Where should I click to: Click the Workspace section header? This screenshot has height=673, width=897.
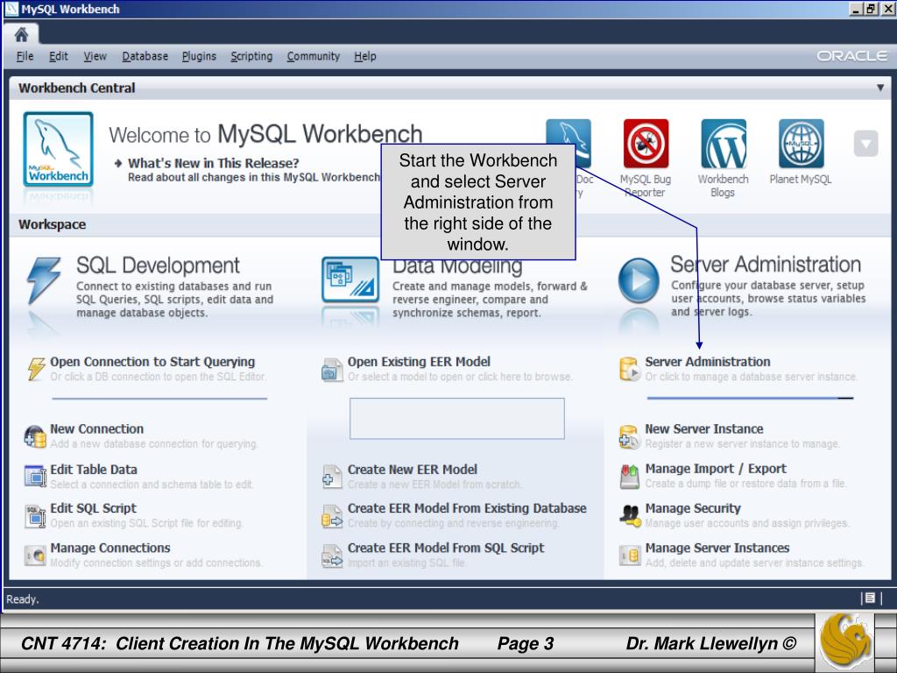[x=52, y=224]
